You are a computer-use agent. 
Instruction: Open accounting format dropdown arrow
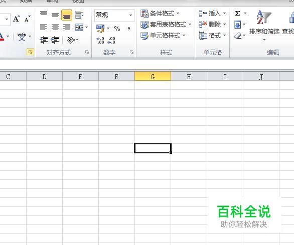[x=108, y=29]
